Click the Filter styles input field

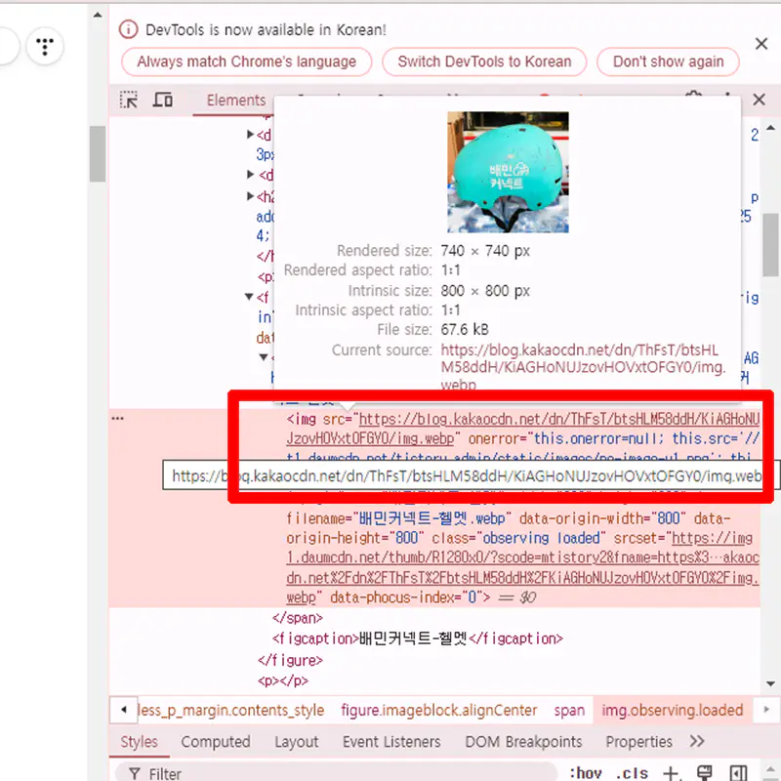[x=336, y=772]
